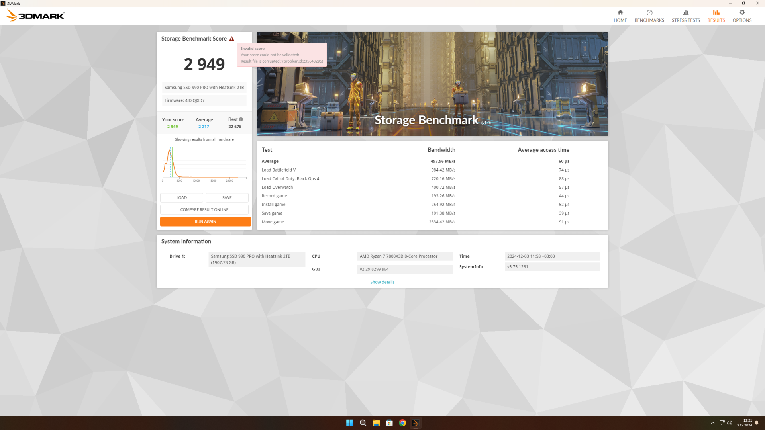Go to the Benchmarks section
The width and height of the screenshot is (765, 430).
click(649, 15)
